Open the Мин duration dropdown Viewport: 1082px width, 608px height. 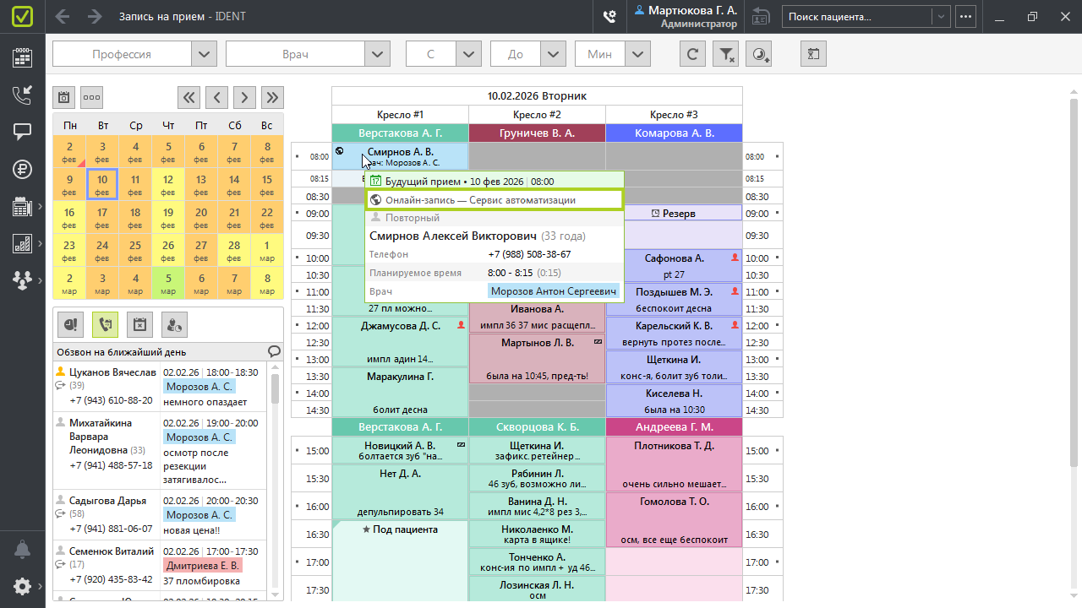(x=638, y=54)
